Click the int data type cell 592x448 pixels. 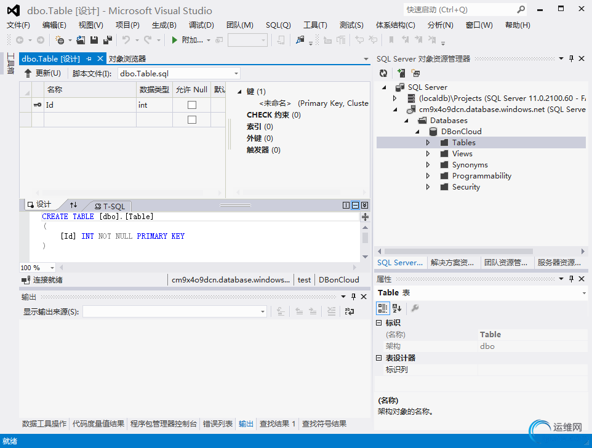click(x=154, y=105)
